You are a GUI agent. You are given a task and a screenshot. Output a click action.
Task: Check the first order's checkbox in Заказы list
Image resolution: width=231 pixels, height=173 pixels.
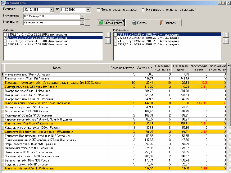(5, 34)
